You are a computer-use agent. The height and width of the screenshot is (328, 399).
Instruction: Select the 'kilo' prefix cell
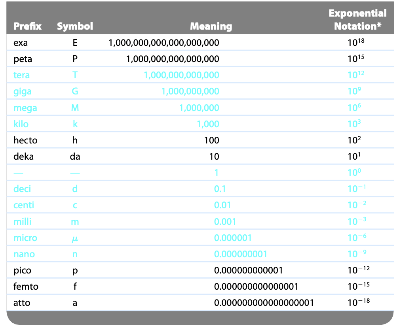tap(21, 124)
